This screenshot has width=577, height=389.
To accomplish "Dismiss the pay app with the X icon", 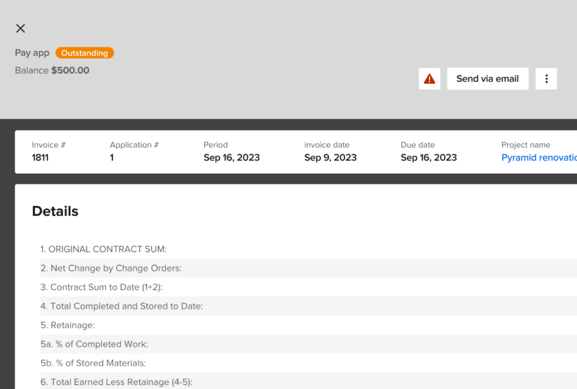I will 20,28.
